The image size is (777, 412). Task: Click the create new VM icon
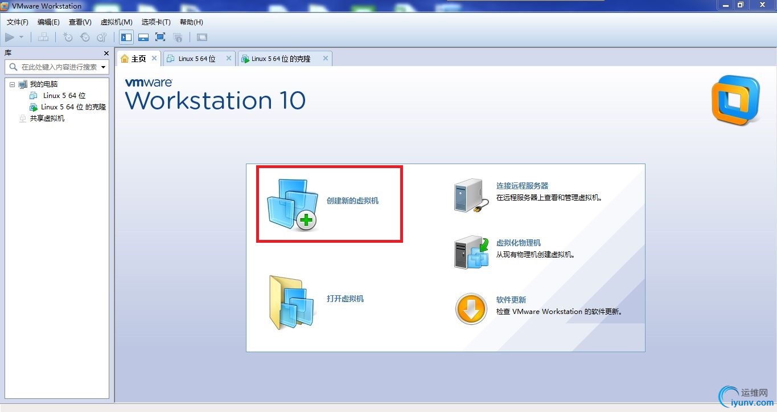pos(293,205)
